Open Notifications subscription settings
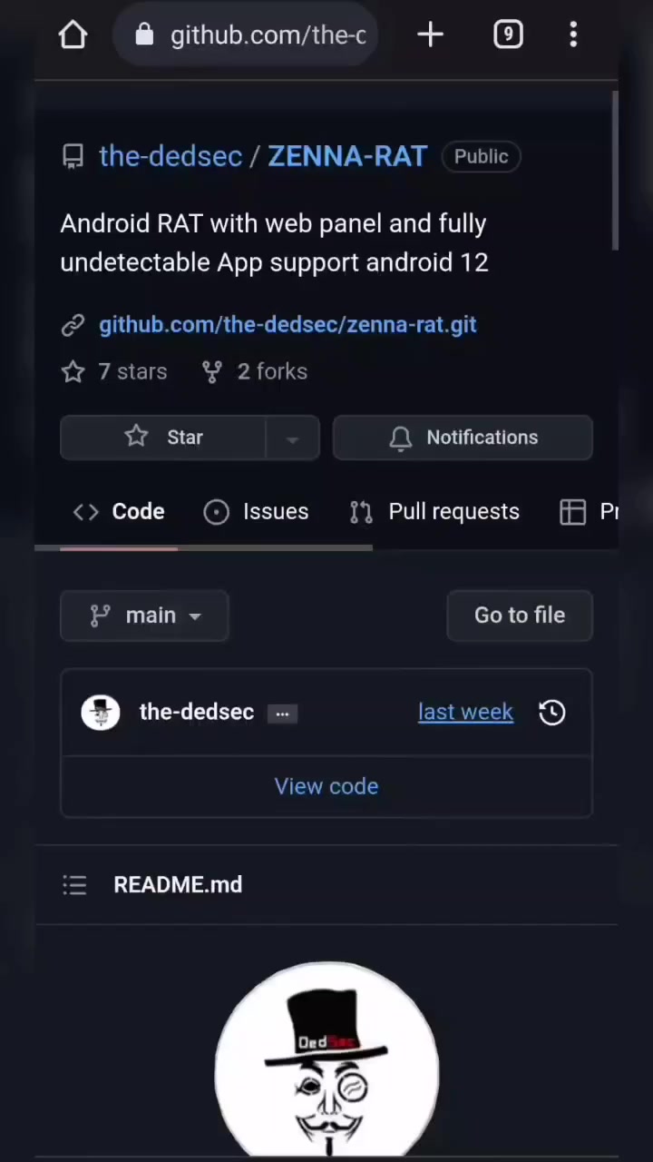The height and width of the screenshot is (1162, 653). tap(463, 438)
